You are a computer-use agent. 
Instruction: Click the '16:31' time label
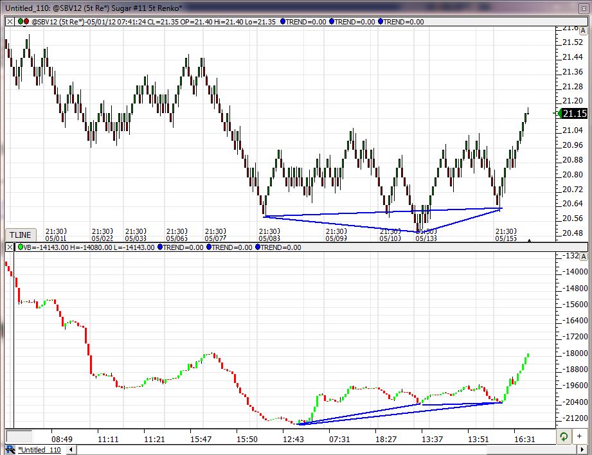tap(525, 439)
